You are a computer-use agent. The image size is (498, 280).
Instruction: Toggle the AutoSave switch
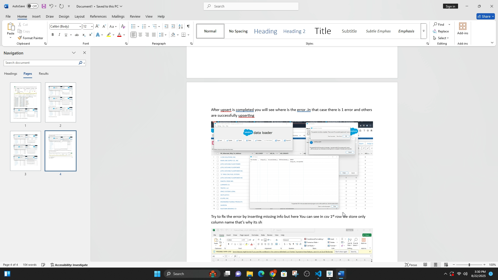pyautogui.click(x=32, y=6)
